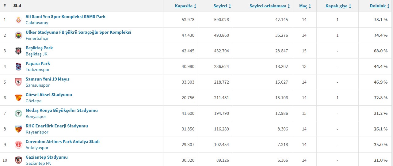
Task: Click the Samsunspor club crest icon
Action: tap(18, 82)
